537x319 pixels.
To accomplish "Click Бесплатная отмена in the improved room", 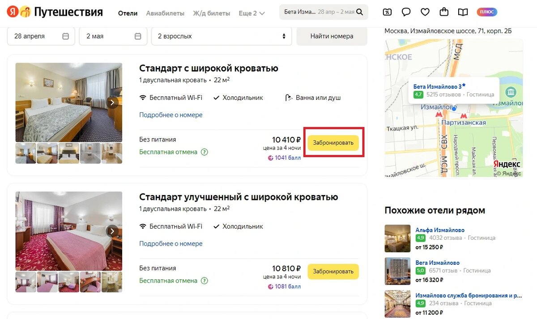I will [x=168, y=281].
